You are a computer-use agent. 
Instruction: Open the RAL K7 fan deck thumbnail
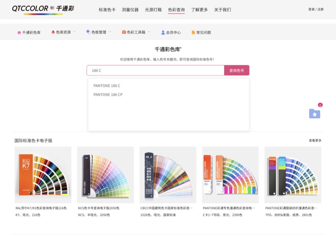(43, 175)
